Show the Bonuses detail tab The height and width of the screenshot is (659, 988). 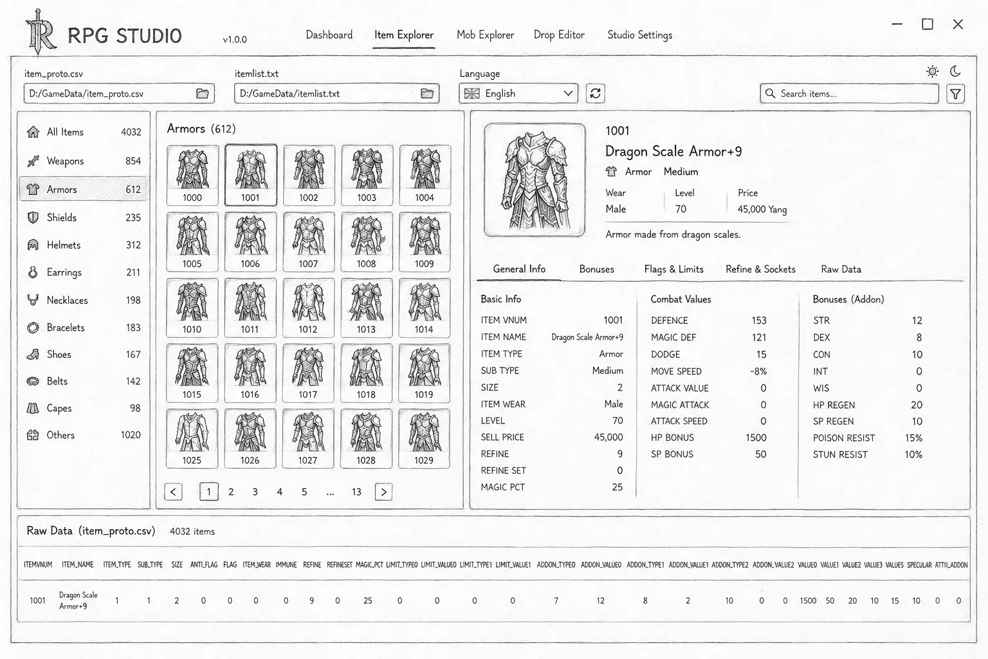(x=596, y=269)
